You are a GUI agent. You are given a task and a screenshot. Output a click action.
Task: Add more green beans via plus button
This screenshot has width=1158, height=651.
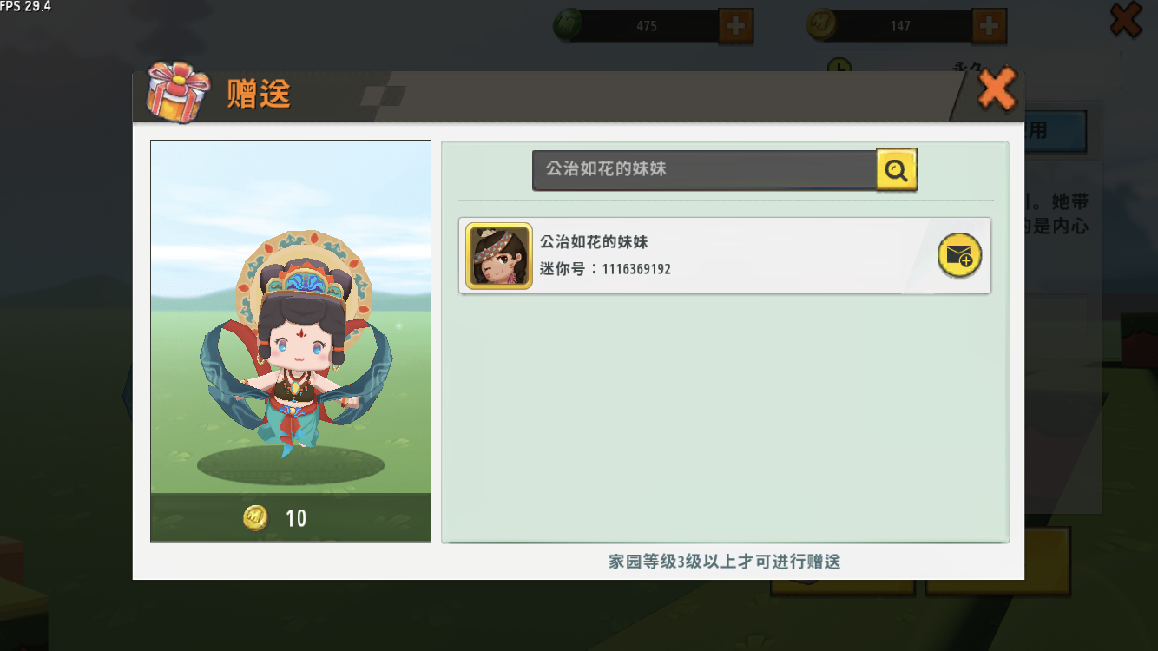pyautogui.click(x=735, y=26)
